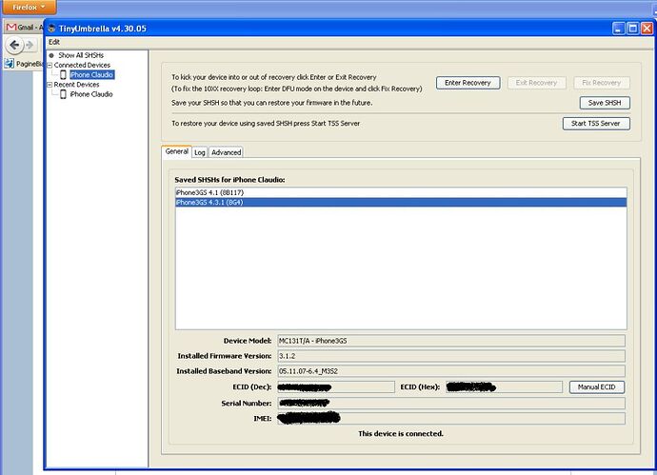Viewport: 657px width, 475px height.
Task: Click phone icon of recent iPhone Claudio
Action: (63, 94)
